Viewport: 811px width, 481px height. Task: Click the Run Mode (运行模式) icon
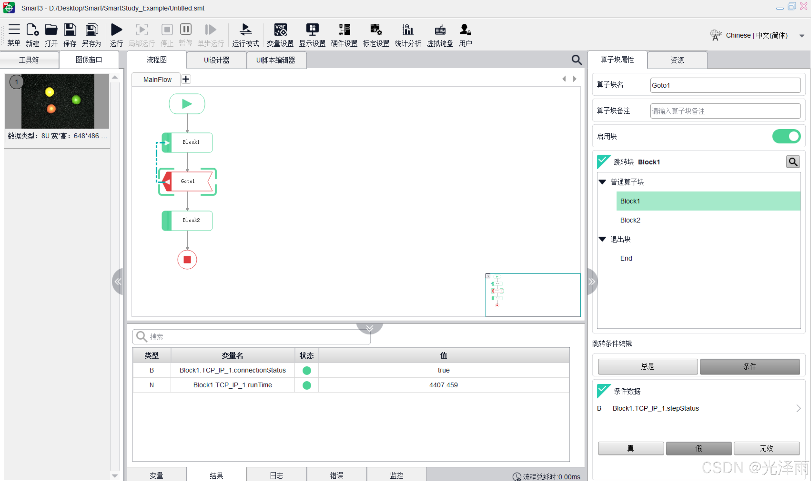point(245,30)
